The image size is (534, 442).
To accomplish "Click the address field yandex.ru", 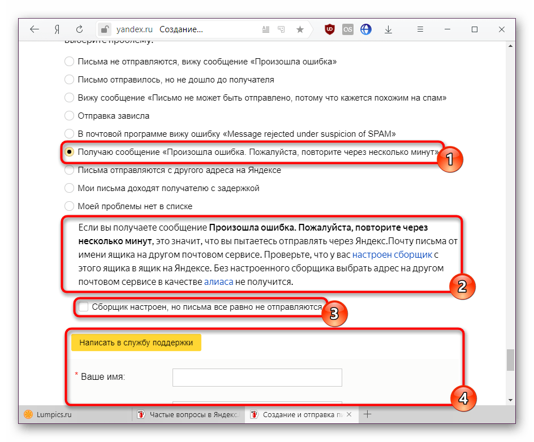I will [x=134, y=29].
